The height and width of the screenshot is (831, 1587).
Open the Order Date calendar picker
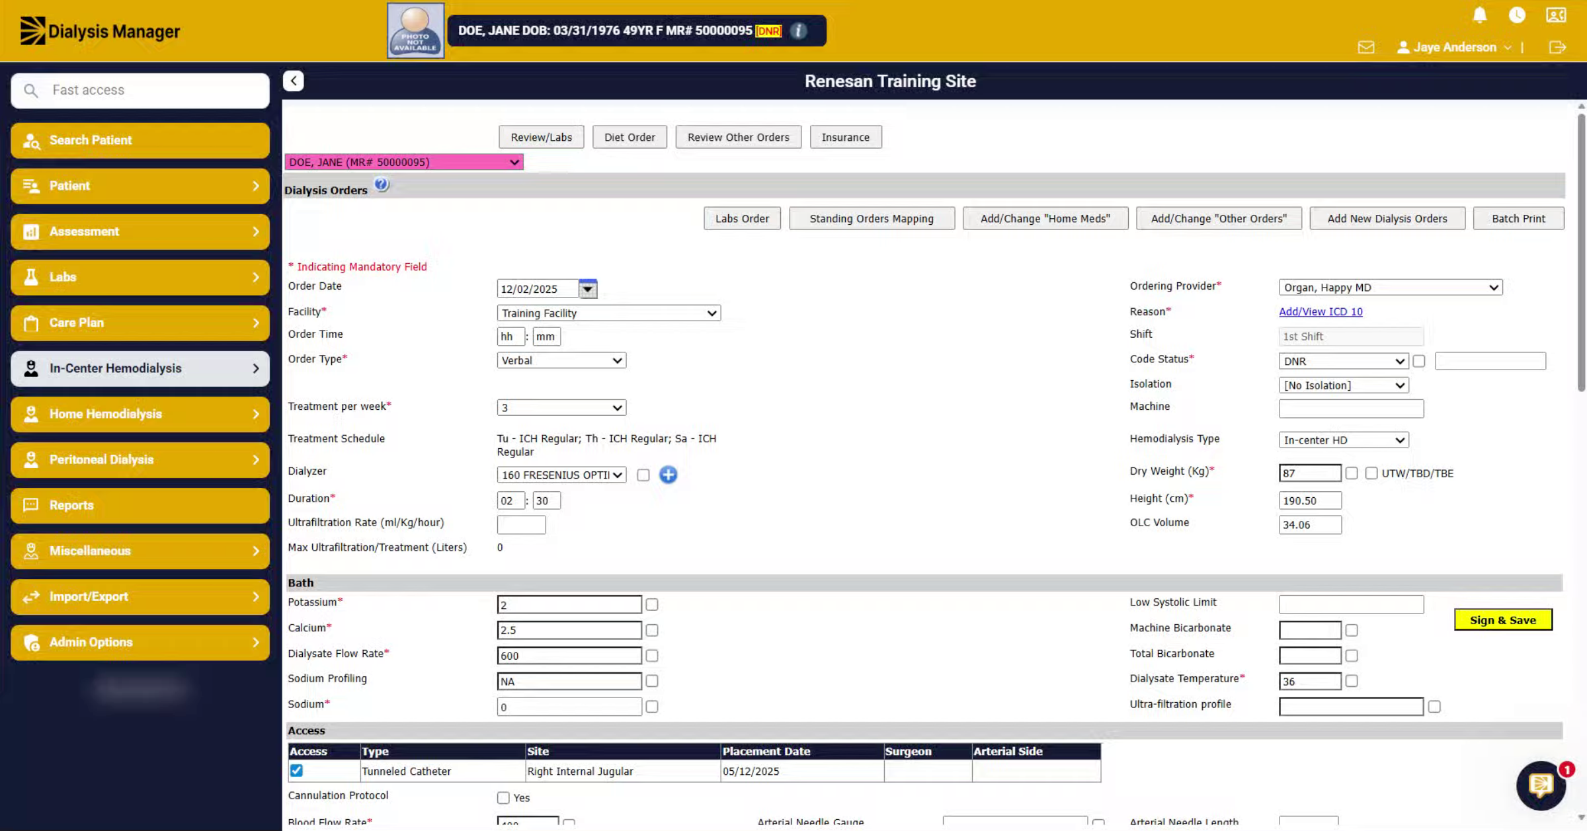(x=587, y=289)
